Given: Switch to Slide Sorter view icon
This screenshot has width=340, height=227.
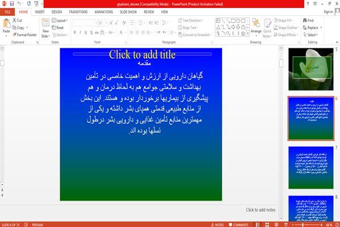Looking at the screenshot, I should [267, 225].
